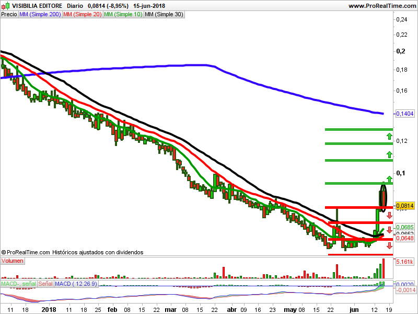418x314 pixels.
Task: Click the 0,16 price axis label
Action: [402, 91]
